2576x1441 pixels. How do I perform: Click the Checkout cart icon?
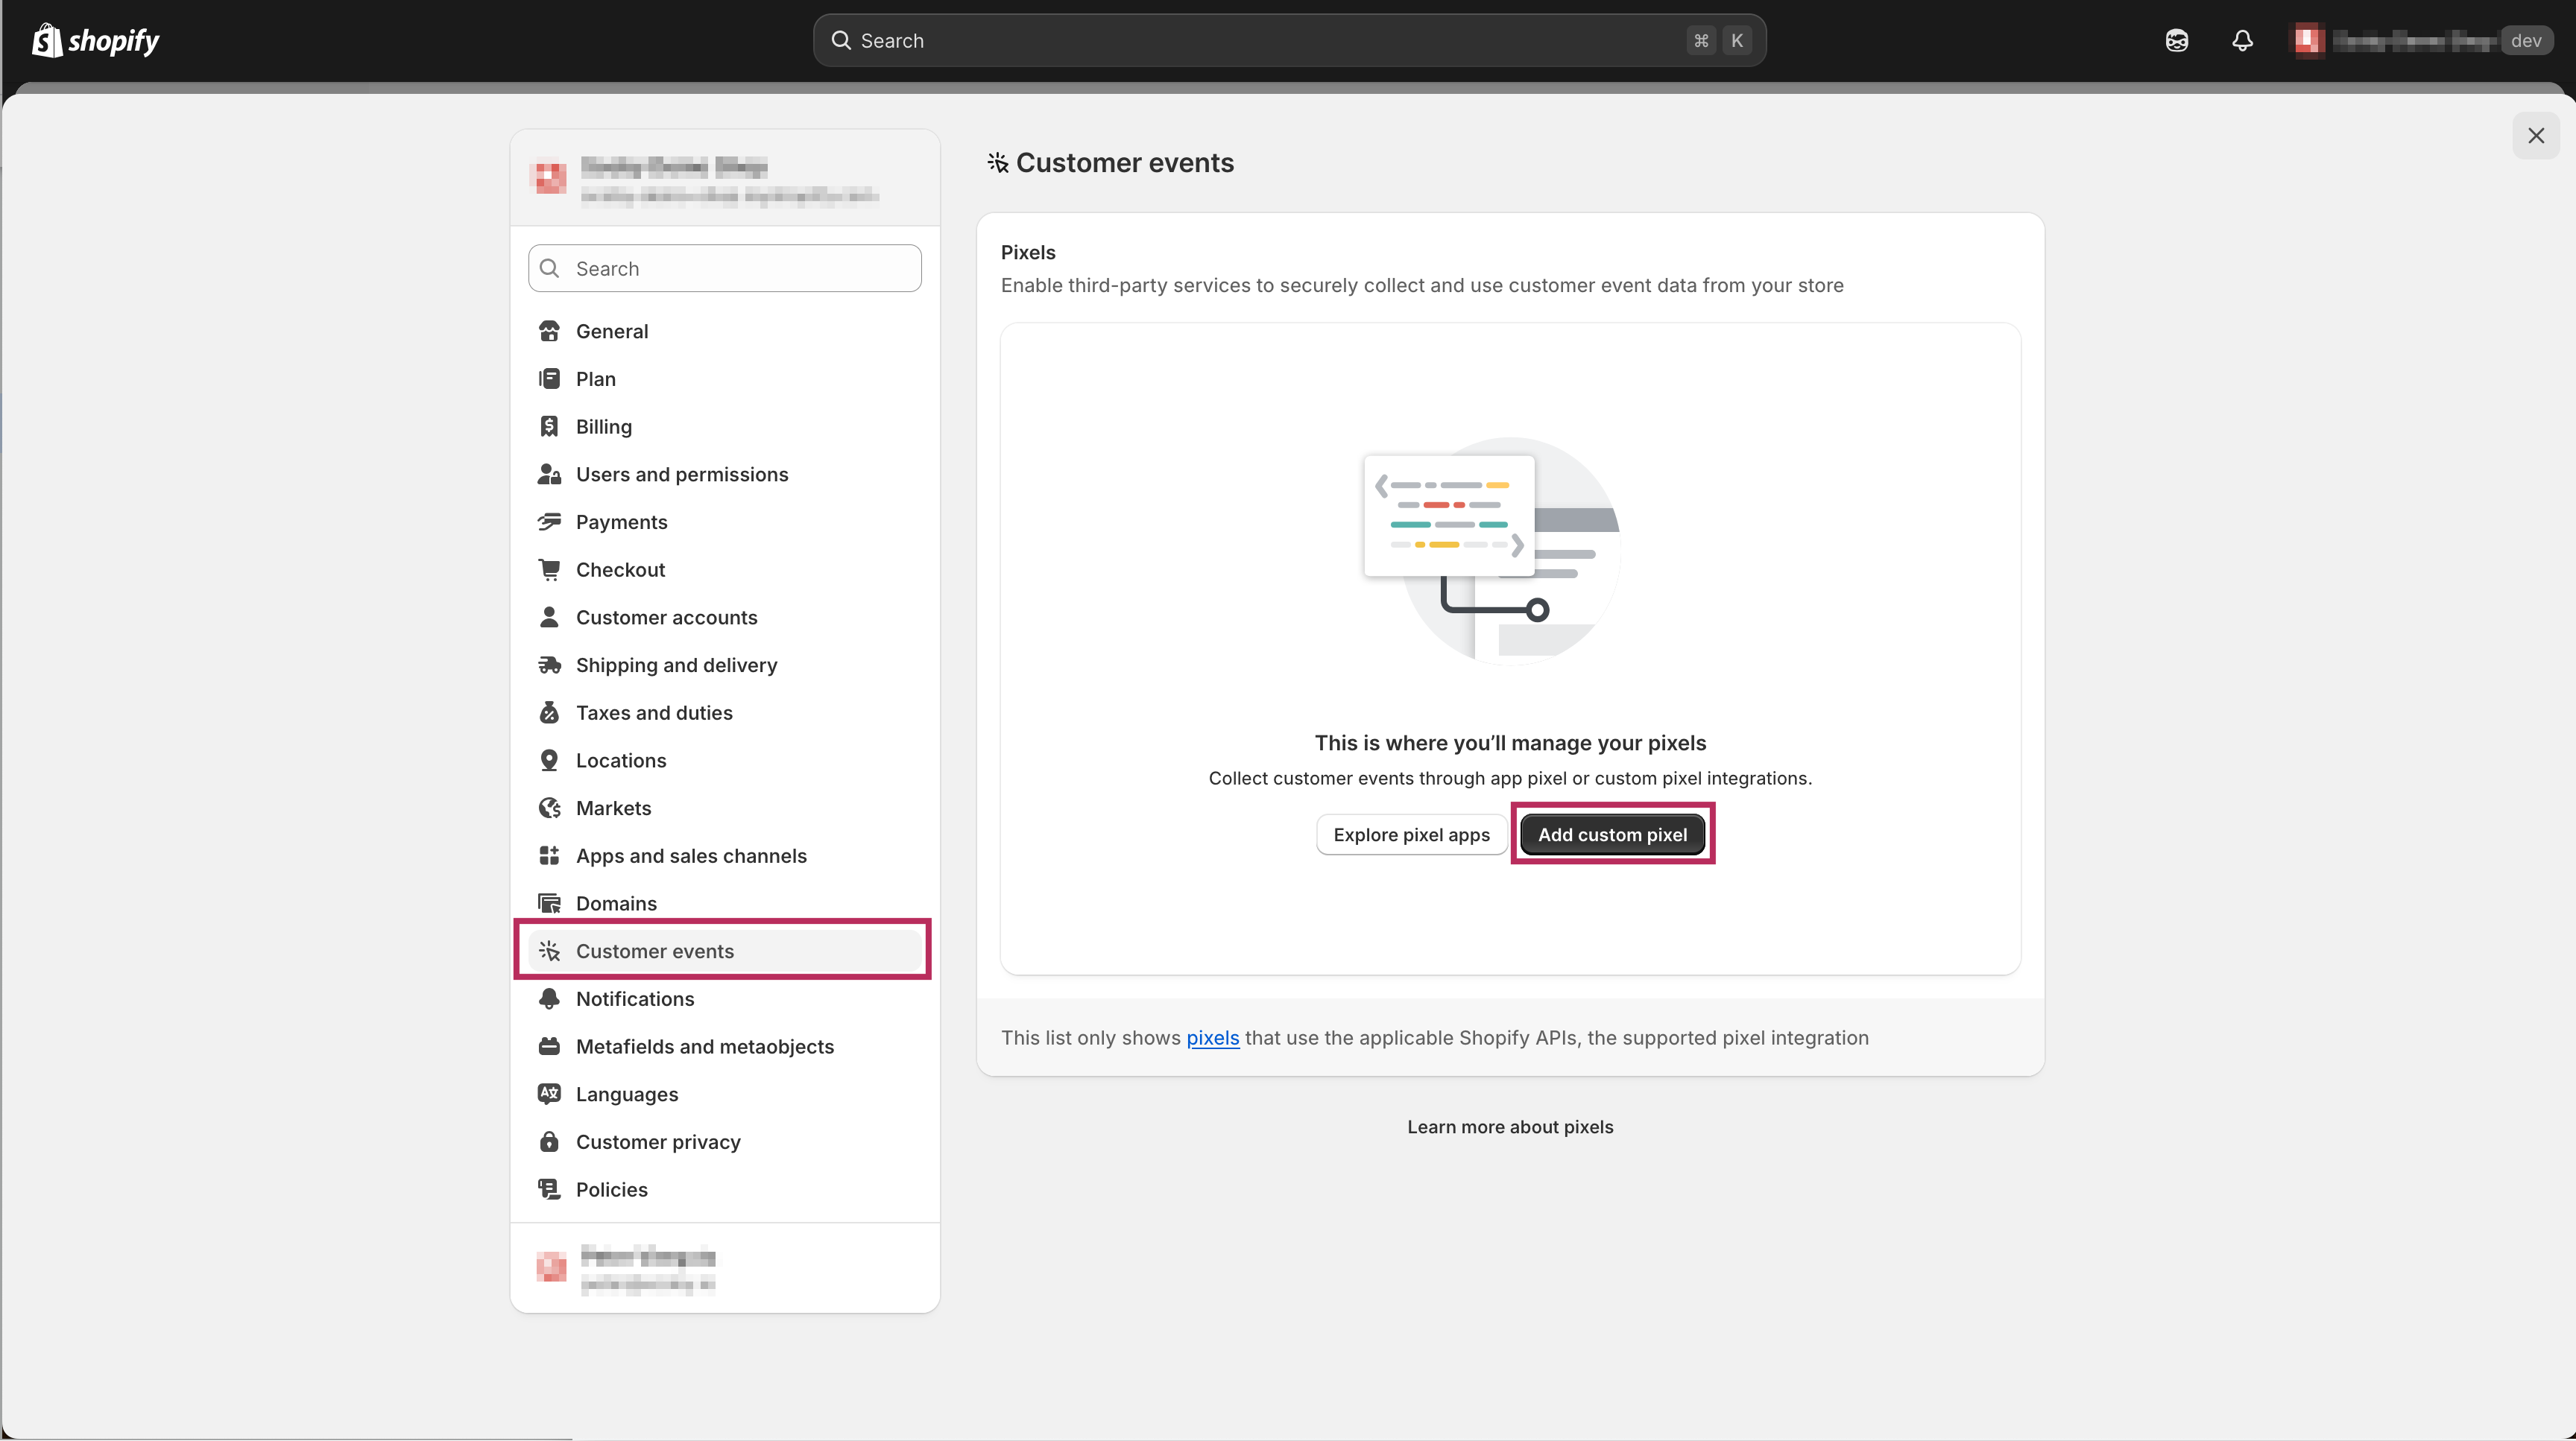(549, 569)
